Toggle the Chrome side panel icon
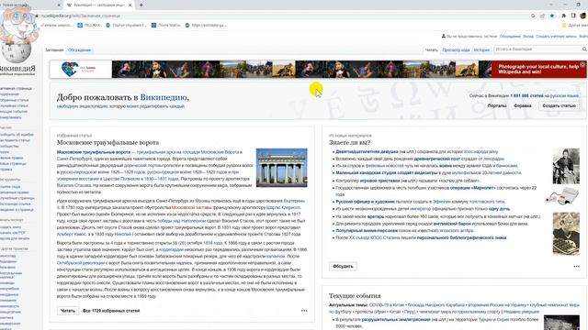Screen dimensions: 588x330 point(573,16)
